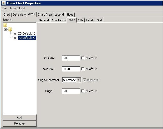
Task: Open the Grid axis sub-tab
Action: coord(99,20)
